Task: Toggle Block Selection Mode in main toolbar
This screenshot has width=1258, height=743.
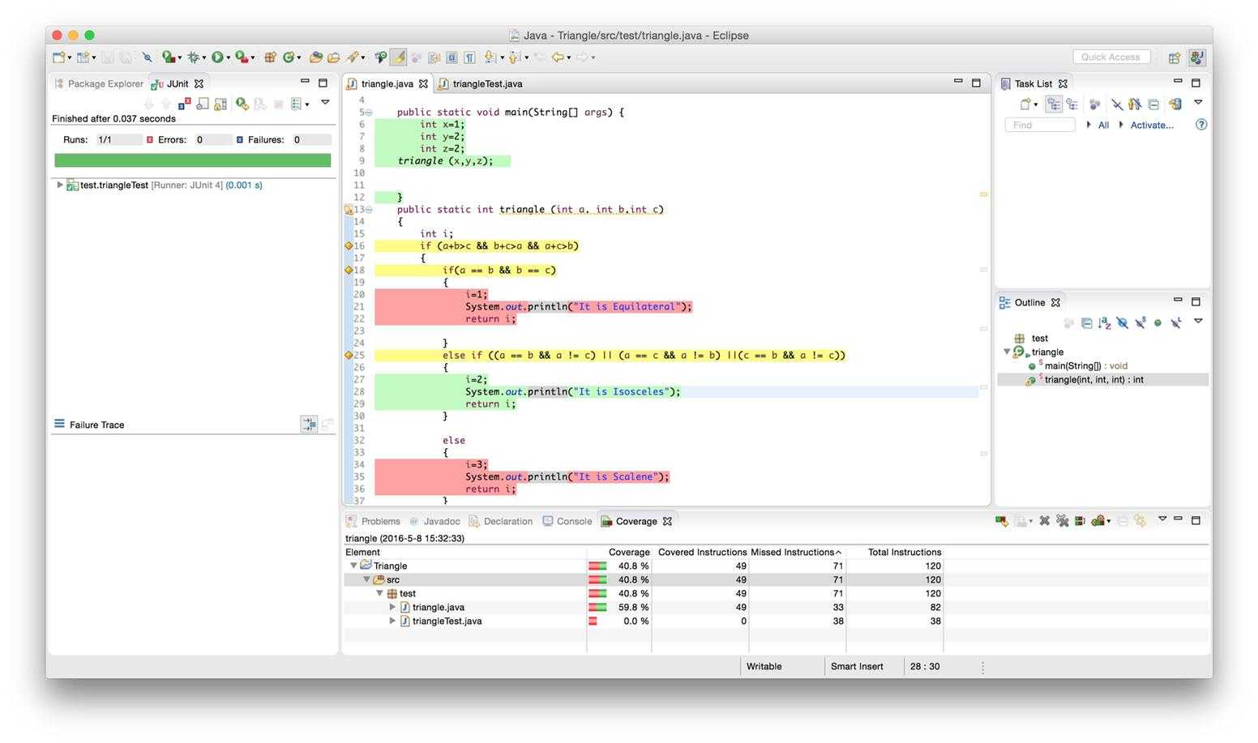Action: pyautogui.click(x=451, y=57)
